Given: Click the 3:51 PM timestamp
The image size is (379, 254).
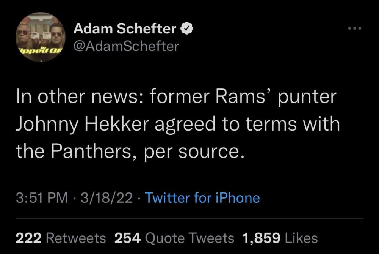Looking at the screenshot, I should pyautogui.click(x=42, y=198).
